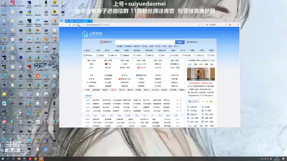Open 淘宝红包 in sidebar list
287x161 pixels.
click(x=192, y=114)
